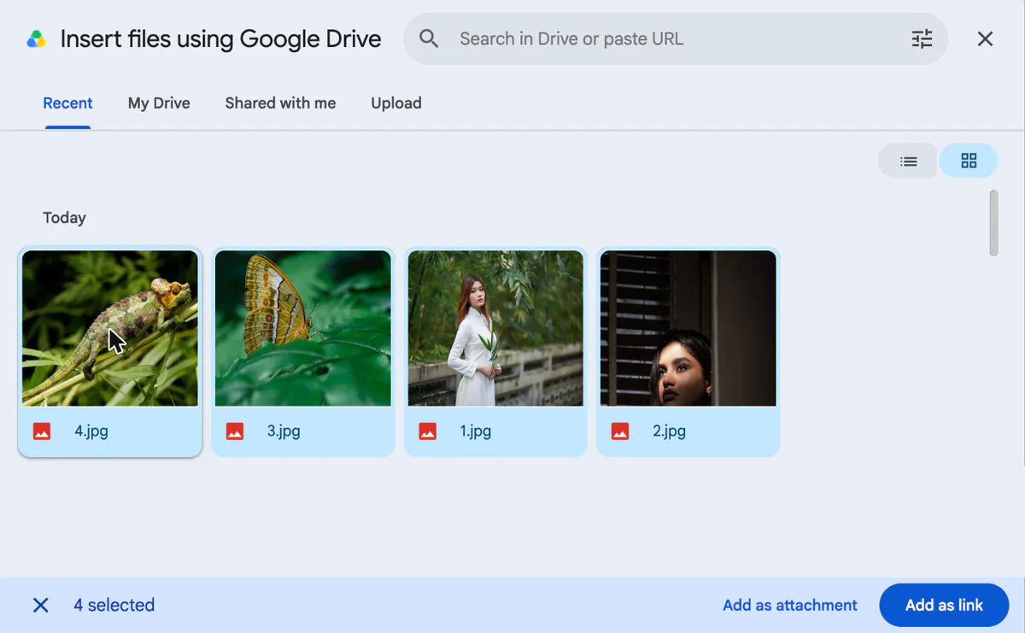Switch to list view layout
This screenshot has height=633, width=1025.
tap(908, 161)
